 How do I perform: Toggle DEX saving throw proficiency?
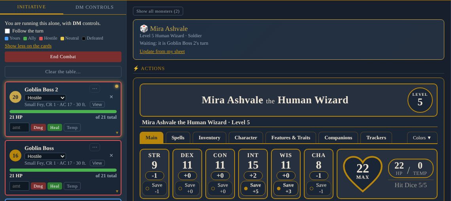click(x=180, y=189)
